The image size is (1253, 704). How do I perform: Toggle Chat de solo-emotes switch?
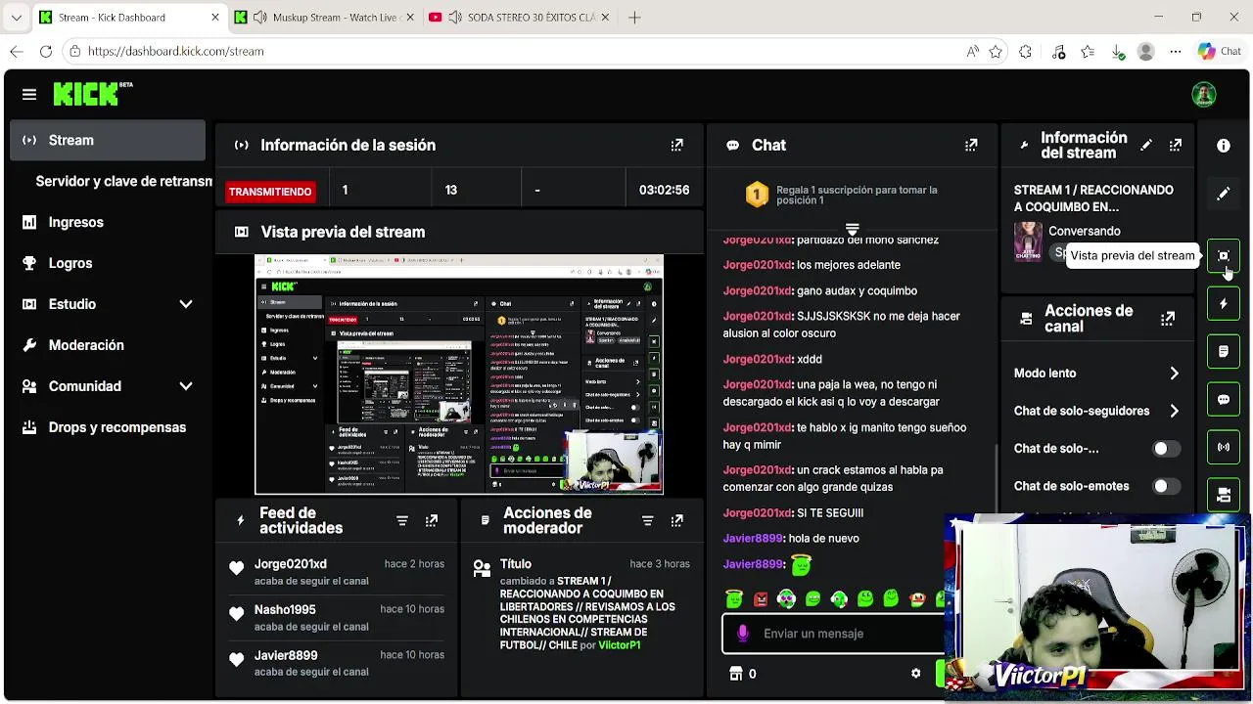pyautogui.click(x=1165, y=486)
